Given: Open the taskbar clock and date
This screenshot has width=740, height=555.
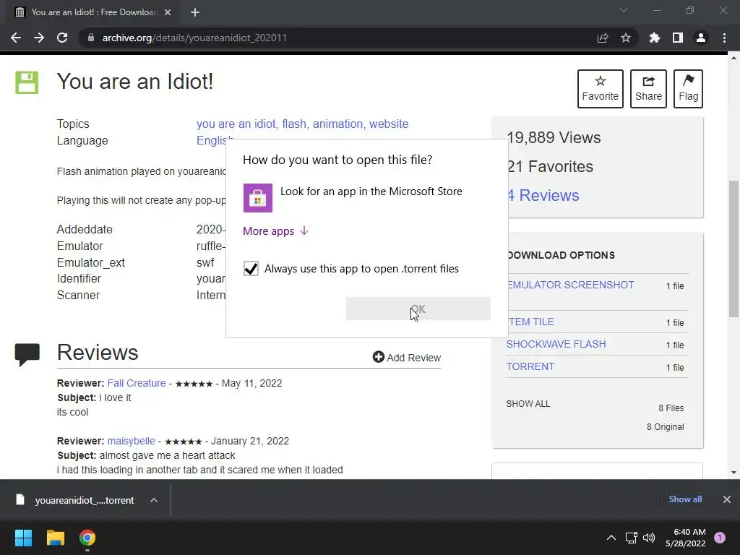Looking at the screenshot, I should pyautogui.click(x=686, y=538).
